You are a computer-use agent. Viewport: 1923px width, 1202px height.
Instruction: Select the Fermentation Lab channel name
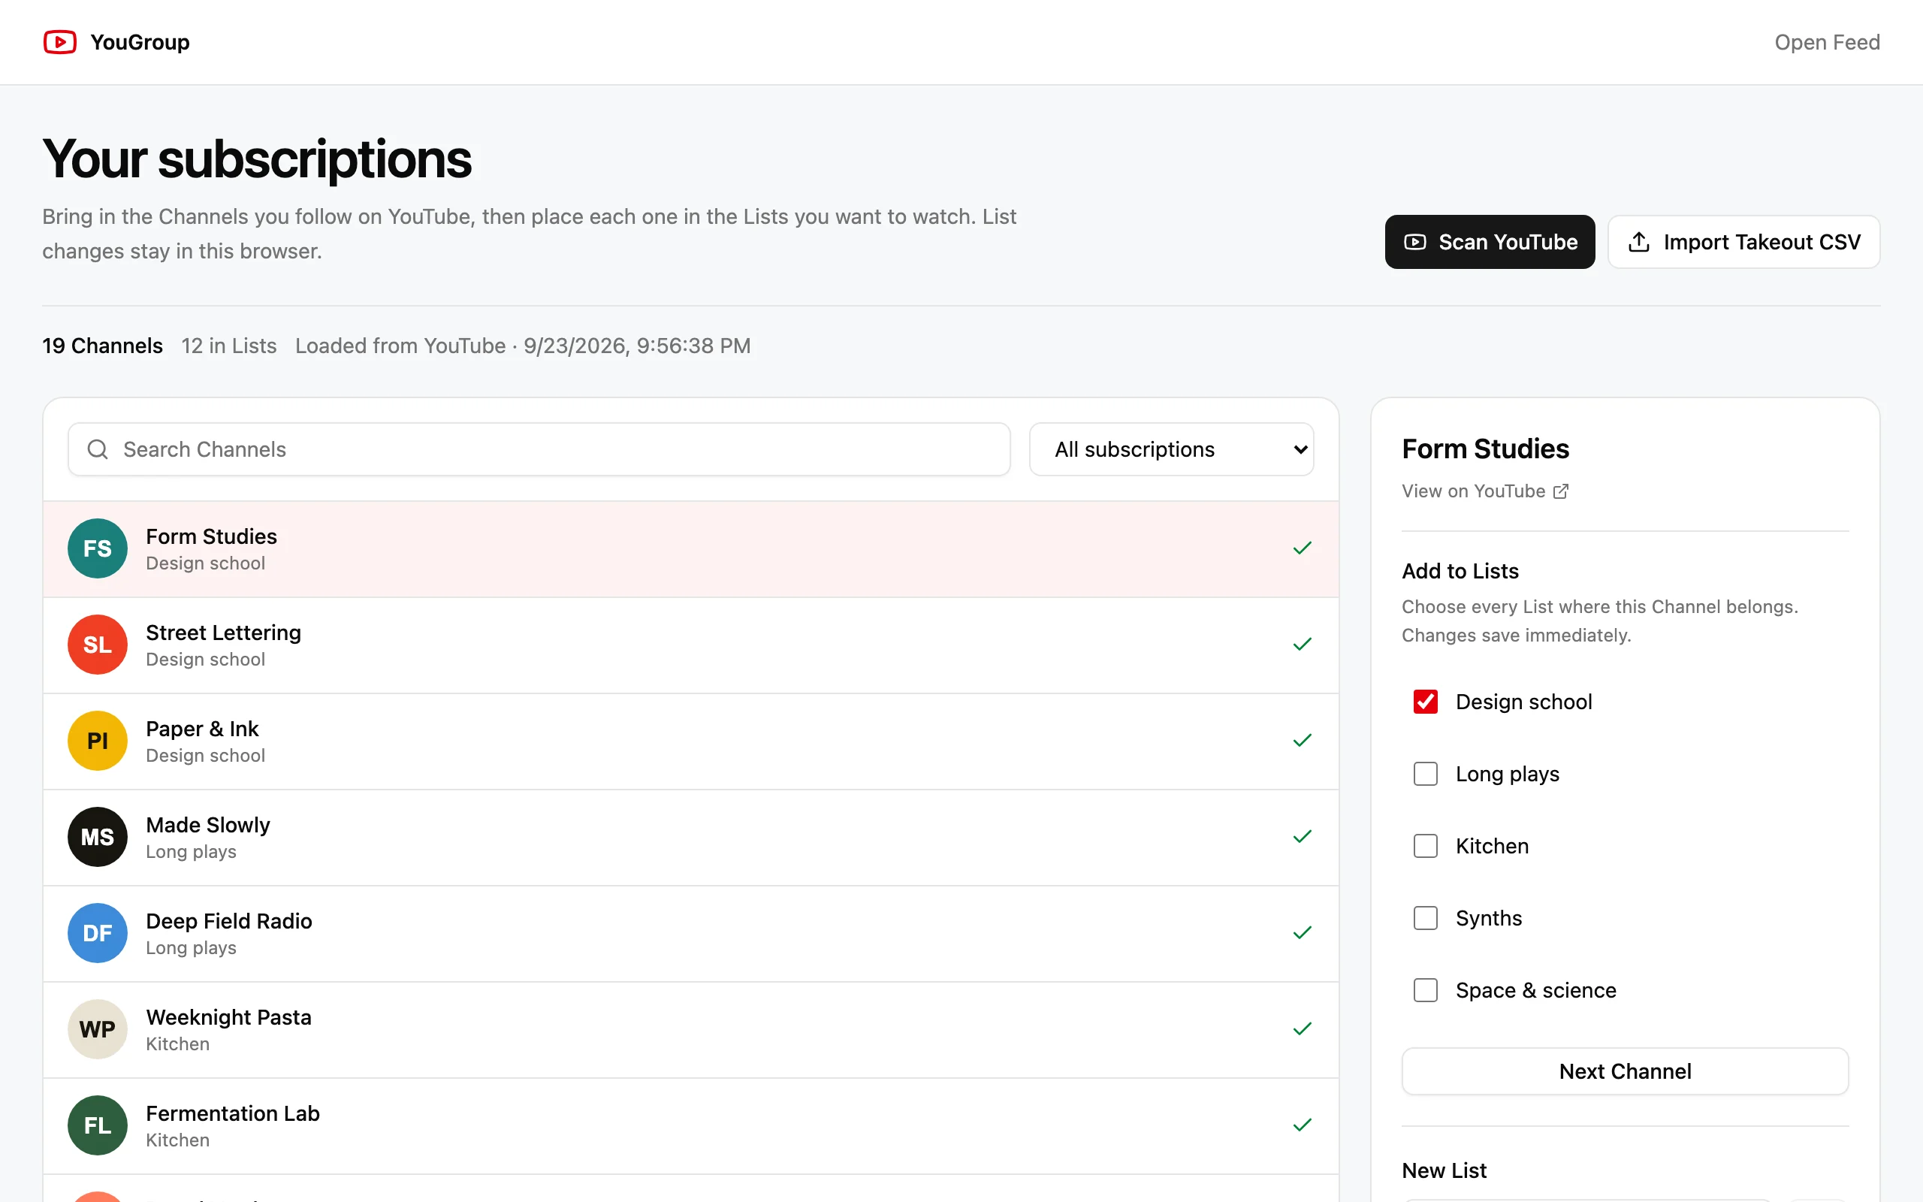(x=233, y=1114)
